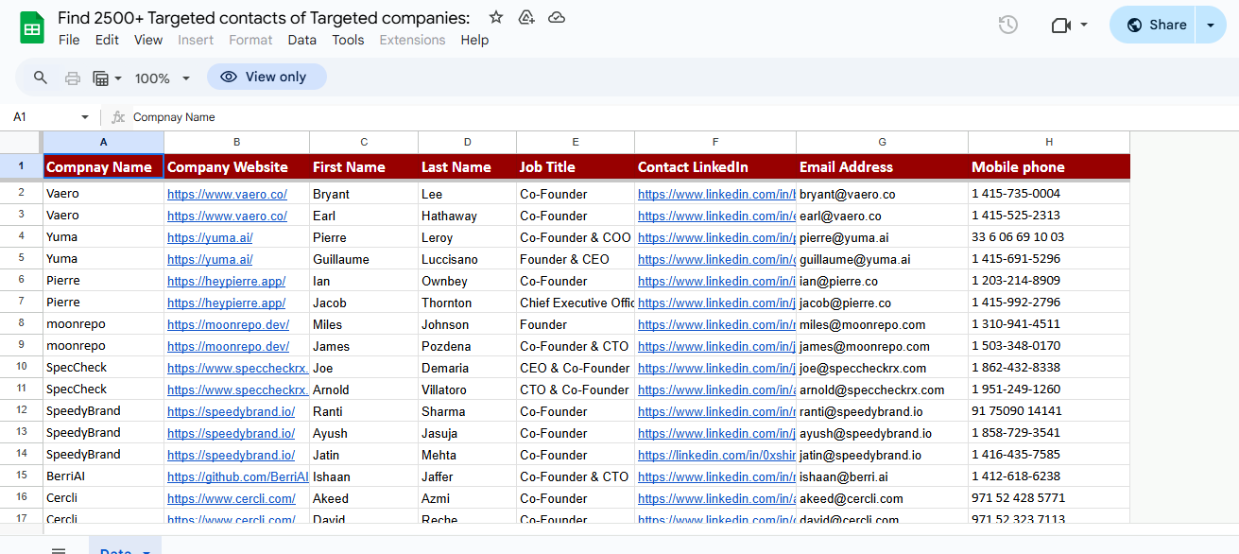Toggle the View only mode indicator
Screen dimensions: 1239x554
coord(267,77)
